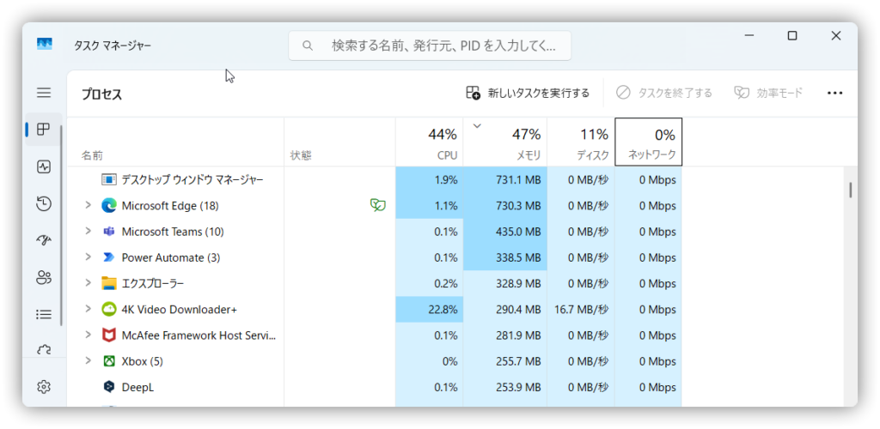Toggle 効率モード for selected process

point(768,93)
